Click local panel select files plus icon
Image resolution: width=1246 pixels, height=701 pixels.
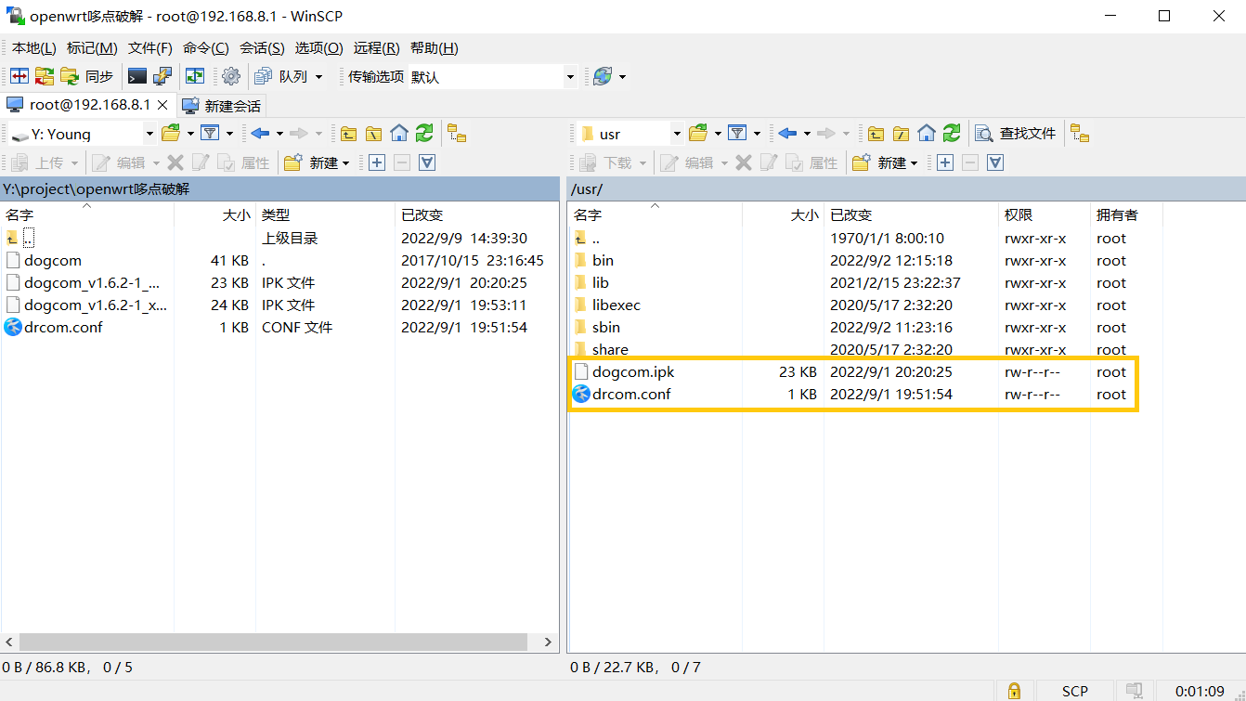(x=377, y=162)
